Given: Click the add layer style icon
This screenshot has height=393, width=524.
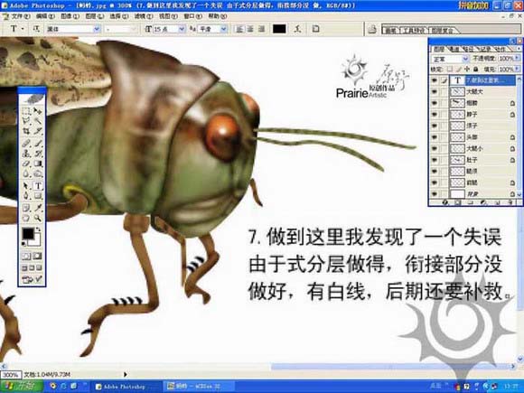Looking at the screenshot, I should click(444, 202).
